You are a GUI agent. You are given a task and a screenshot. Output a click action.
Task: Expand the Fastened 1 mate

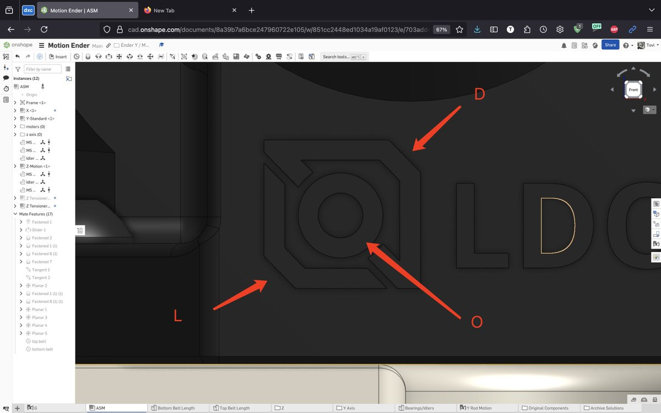click(21, 222)
